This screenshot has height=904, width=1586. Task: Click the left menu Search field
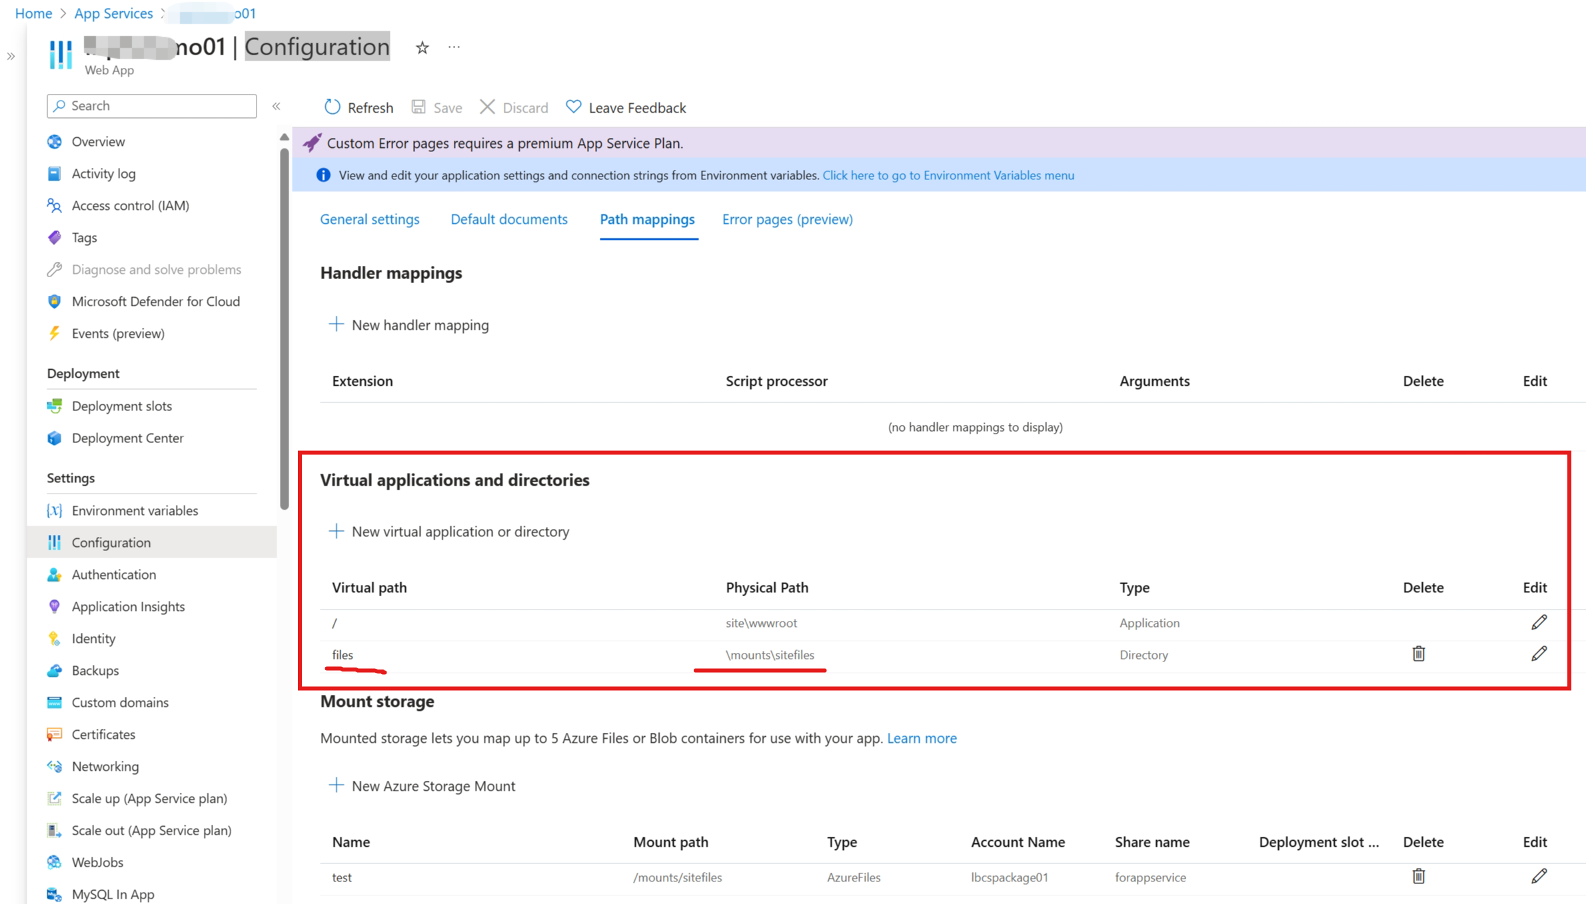click(152, 106)
